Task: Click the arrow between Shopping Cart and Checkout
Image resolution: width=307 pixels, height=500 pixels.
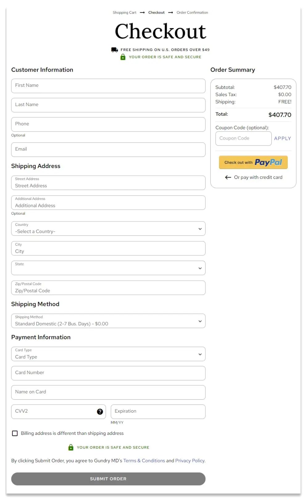Action: pyautogui.click(x=142, y=13)
